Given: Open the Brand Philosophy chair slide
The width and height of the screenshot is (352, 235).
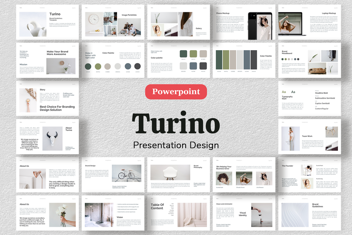Looking at the screenshot, I should [x=179, y=175].
